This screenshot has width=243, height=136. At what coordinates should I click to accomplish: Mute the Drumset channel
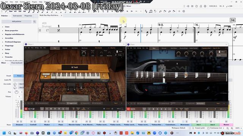point(17,122)
